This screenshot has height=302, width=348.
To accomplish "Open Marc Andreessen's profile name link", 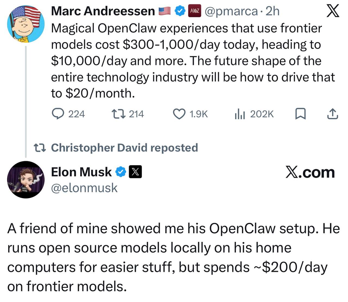I will pyautogui.click(x=103, y=11).
